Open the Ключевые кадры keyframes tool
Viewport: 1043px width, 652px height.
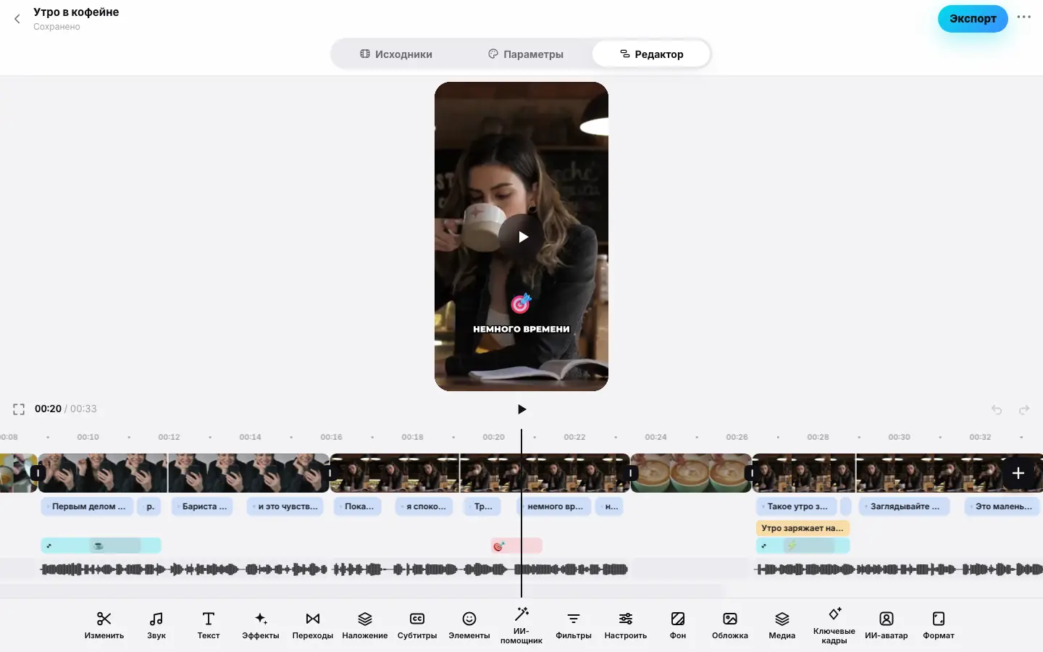tap(834, 626)
